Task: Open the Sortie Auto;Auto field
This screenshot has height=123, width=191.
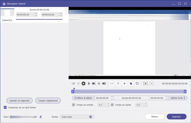Action: [x=77, y=117]
